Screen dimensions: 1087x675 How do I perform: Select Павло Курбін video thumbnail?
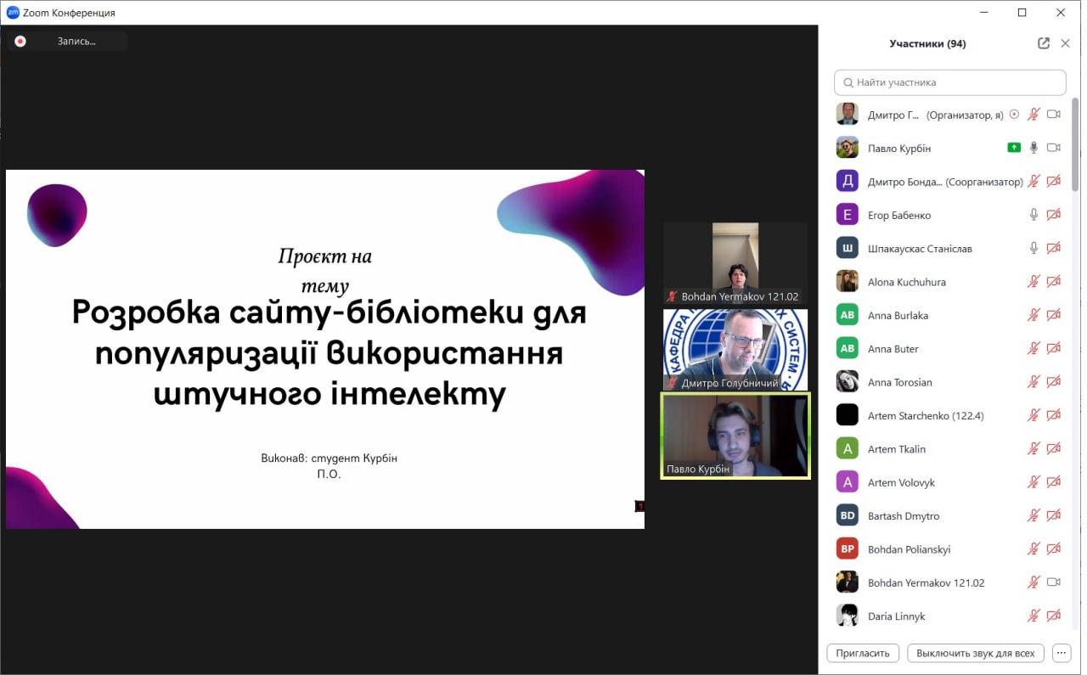(x=735, y=436)
